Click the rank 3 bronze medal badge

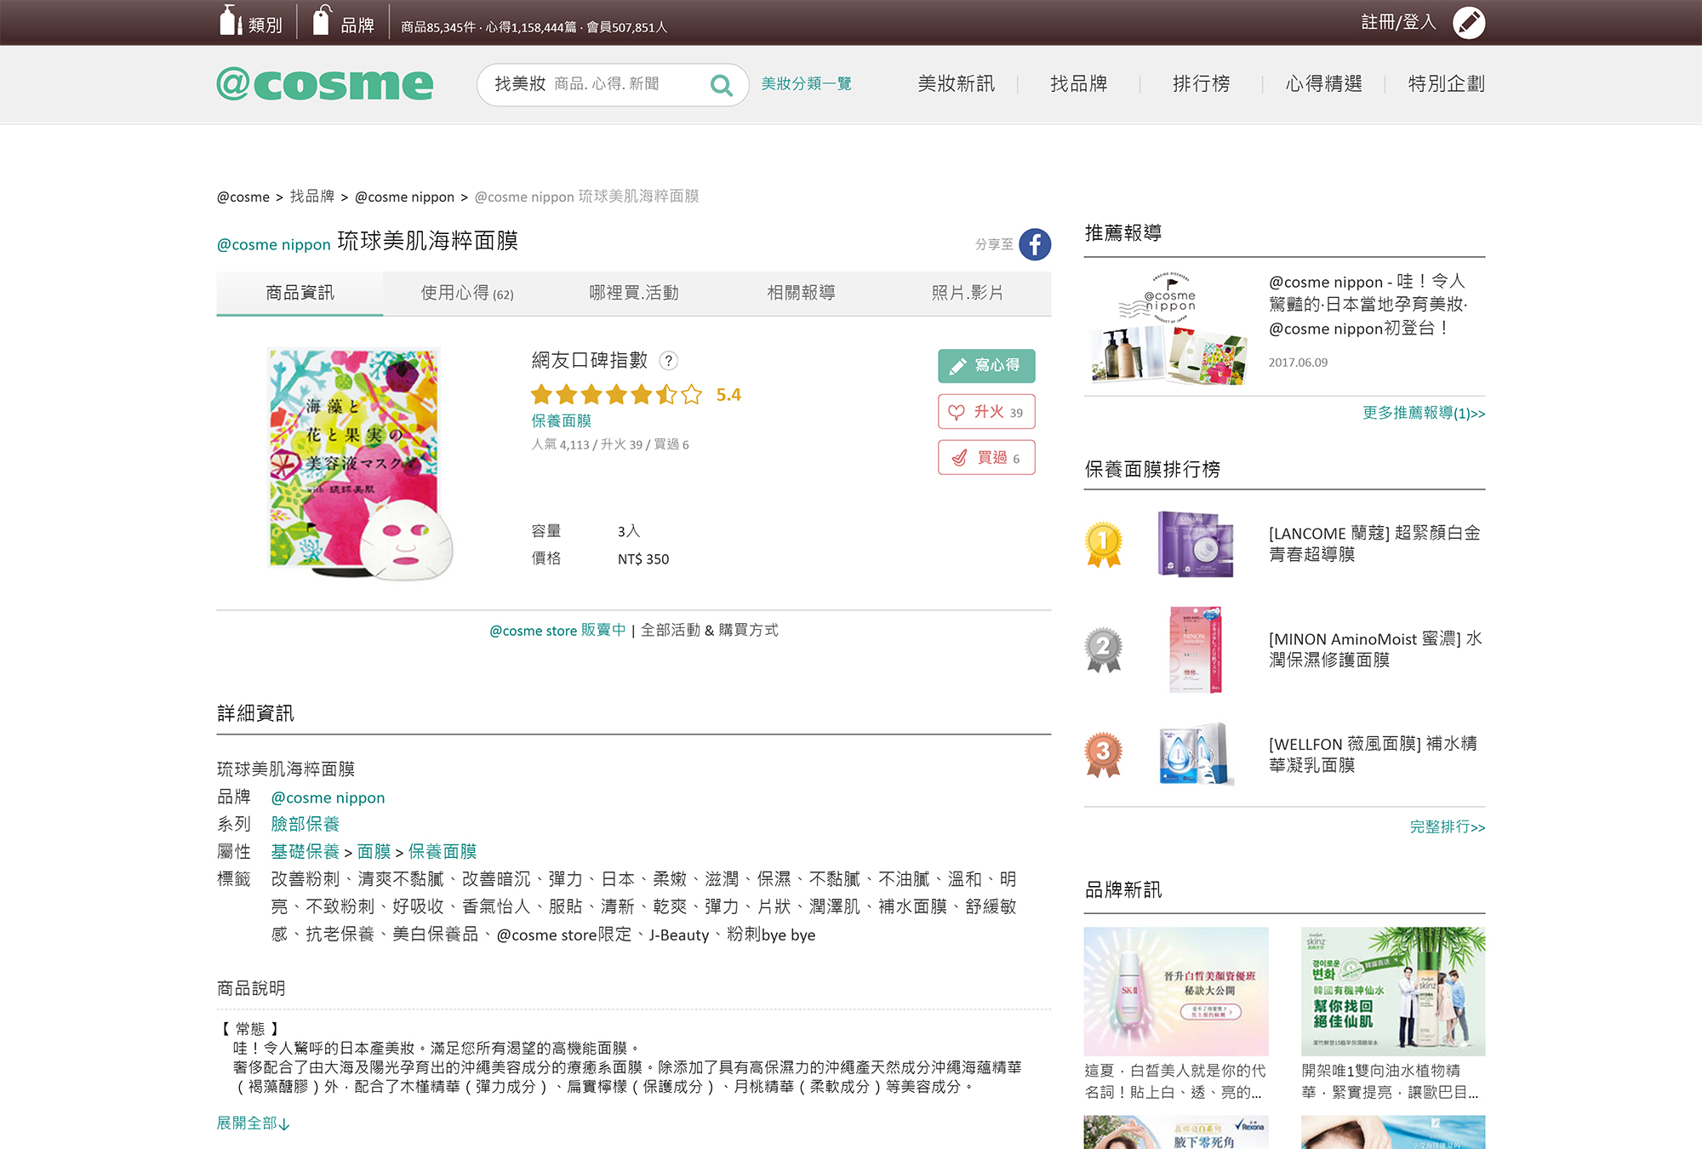click(1103, 755)
